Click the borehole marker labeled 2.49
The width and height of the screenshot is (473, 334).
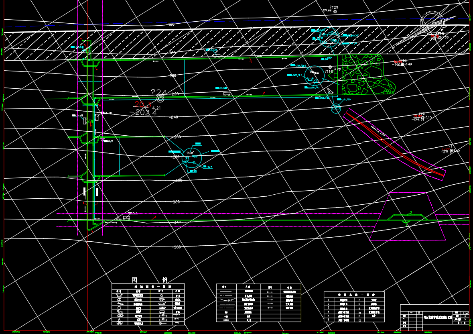tap(402, 65)
